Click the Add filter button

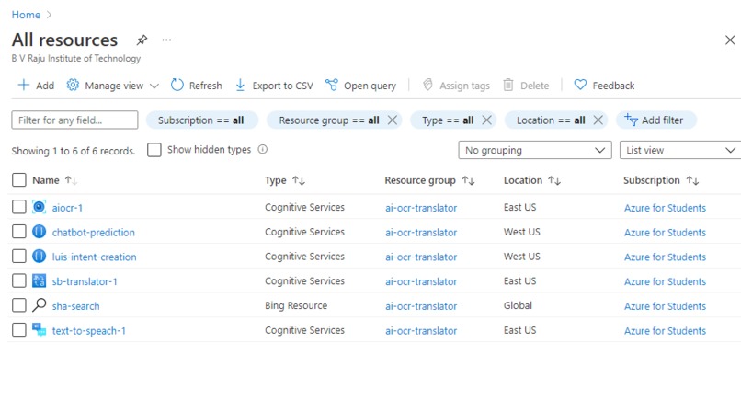click(655, 120)
